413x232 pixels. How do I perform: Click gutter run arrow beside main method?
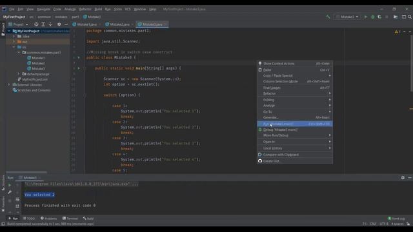[79, 68]
